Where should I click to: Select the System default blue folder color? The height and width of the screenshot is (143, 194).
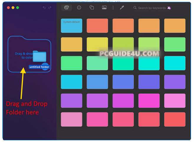pos(71,26)
